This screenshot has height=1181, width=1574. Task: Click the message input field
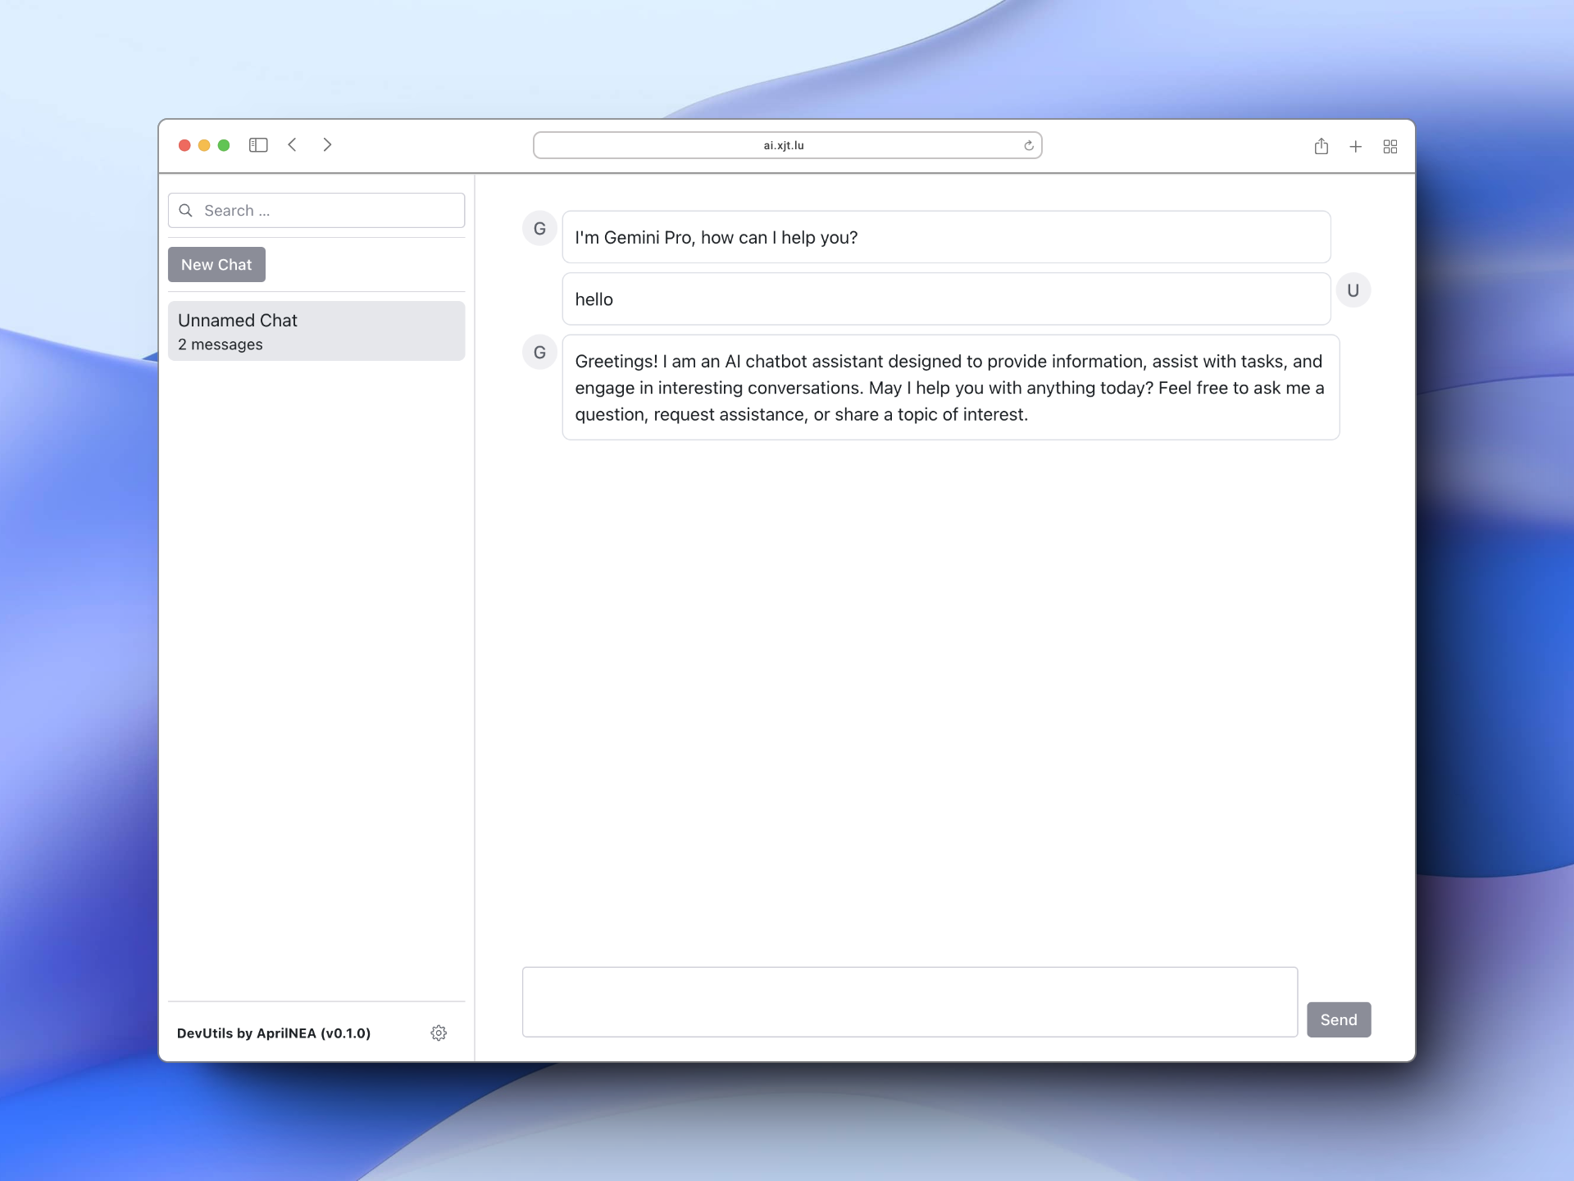tap(911, 1001)
